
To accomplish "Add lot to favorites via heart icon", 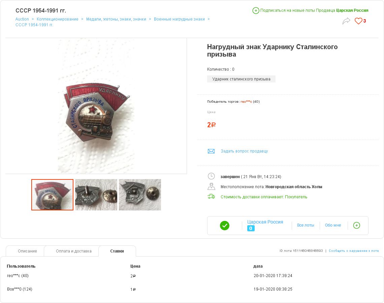I will (358, 21).
